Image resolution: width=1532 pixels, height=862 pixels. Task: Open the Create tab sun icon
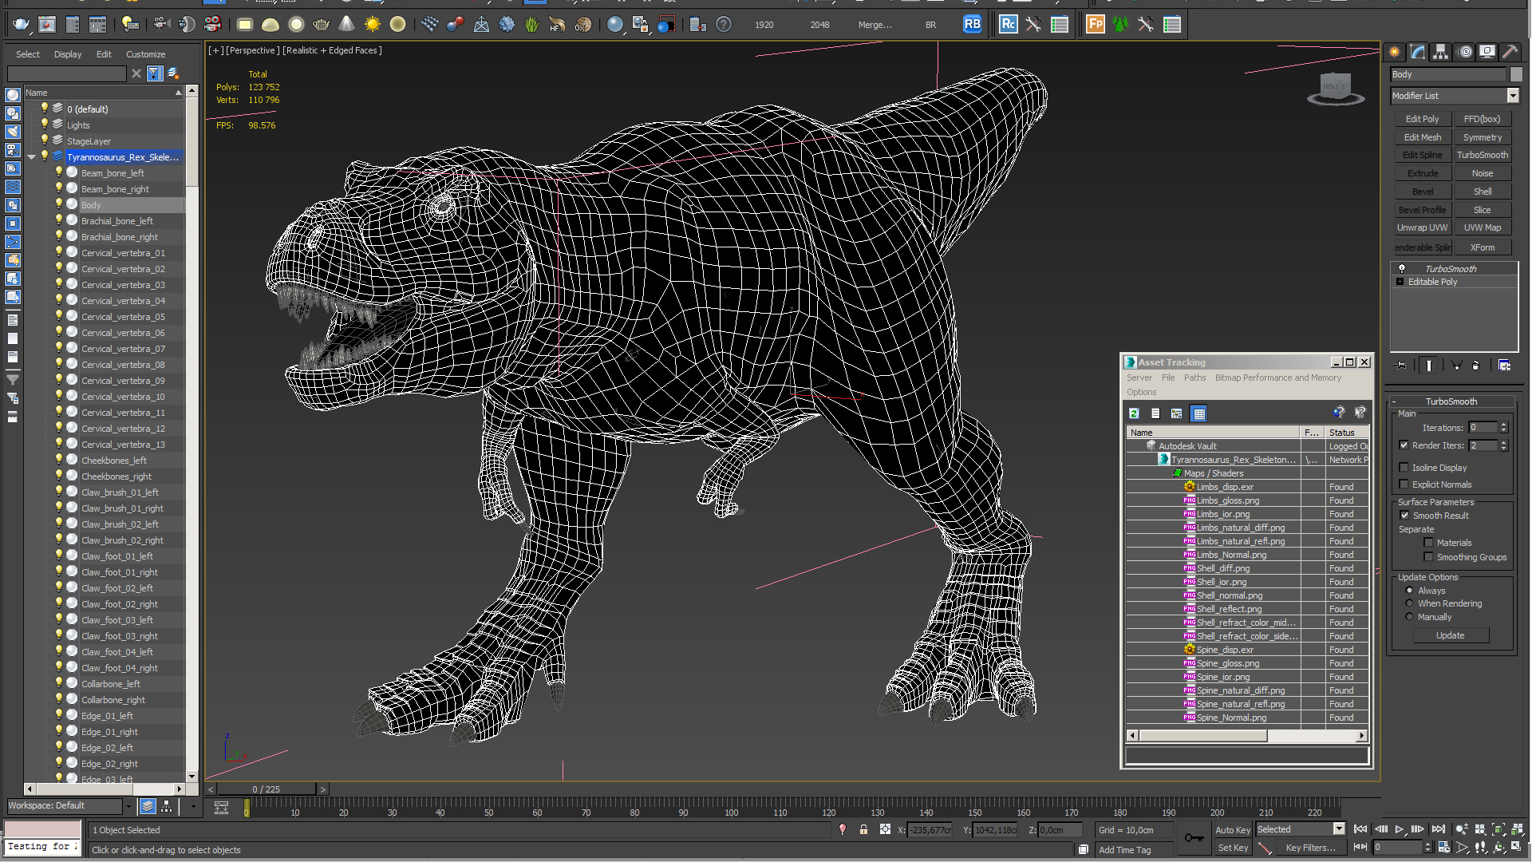(x=1395, y=52)
